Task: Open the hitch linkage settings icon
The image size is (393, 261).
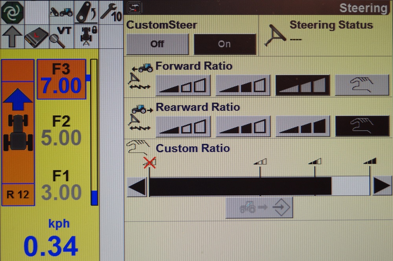Action: coord(86,12)
